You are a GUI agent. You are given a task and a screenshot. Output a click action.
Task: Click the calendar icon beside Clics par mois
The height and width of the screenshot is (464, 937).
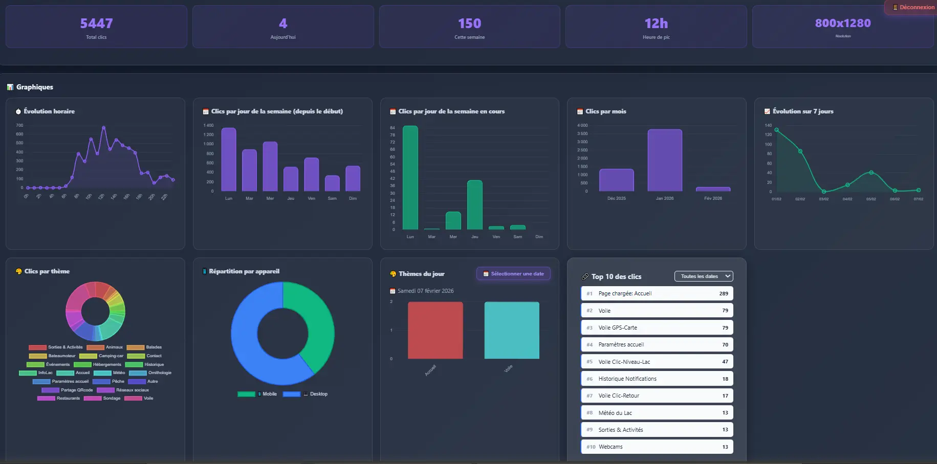click(579, 111)
